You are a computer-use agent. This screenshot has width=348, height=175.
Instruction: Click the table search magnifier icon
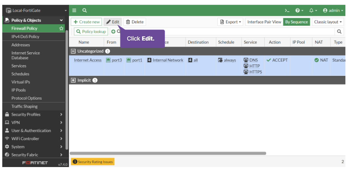pos(339,31)
